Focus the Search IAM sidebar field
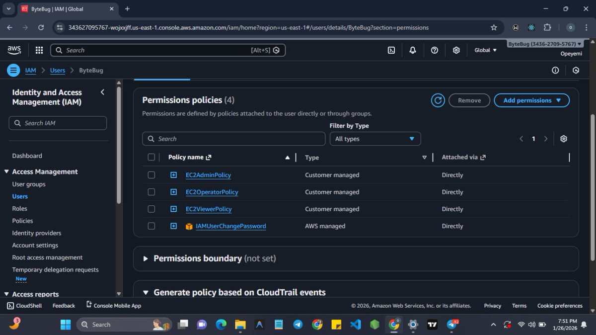 [58, 123]
